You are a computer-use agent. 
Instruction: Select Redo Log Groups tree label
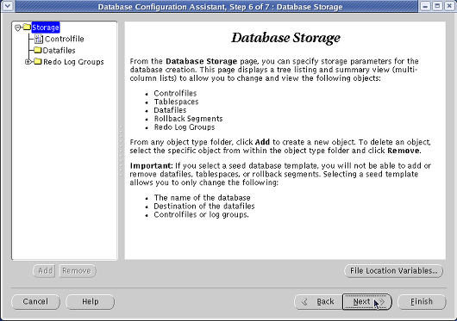click(73, 62)
